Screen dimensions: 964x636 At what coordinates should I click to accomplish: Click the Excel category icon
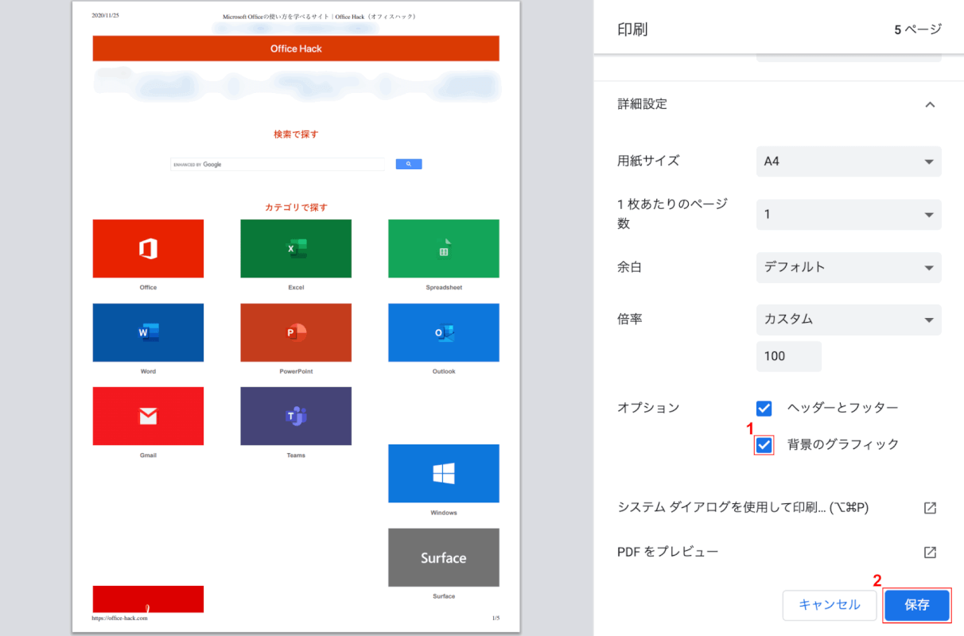pos(296,248)
